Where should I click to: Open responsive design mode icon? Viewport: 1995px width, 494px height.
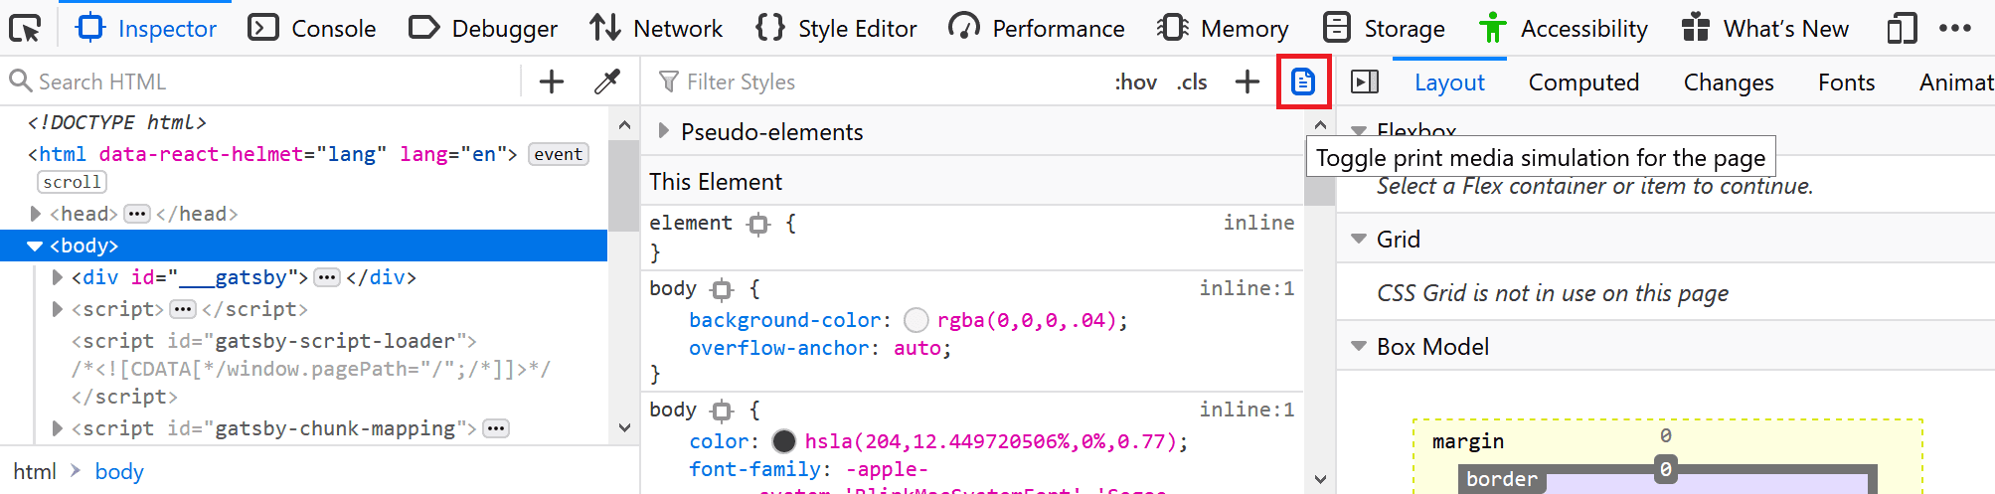pos(1901,28)
